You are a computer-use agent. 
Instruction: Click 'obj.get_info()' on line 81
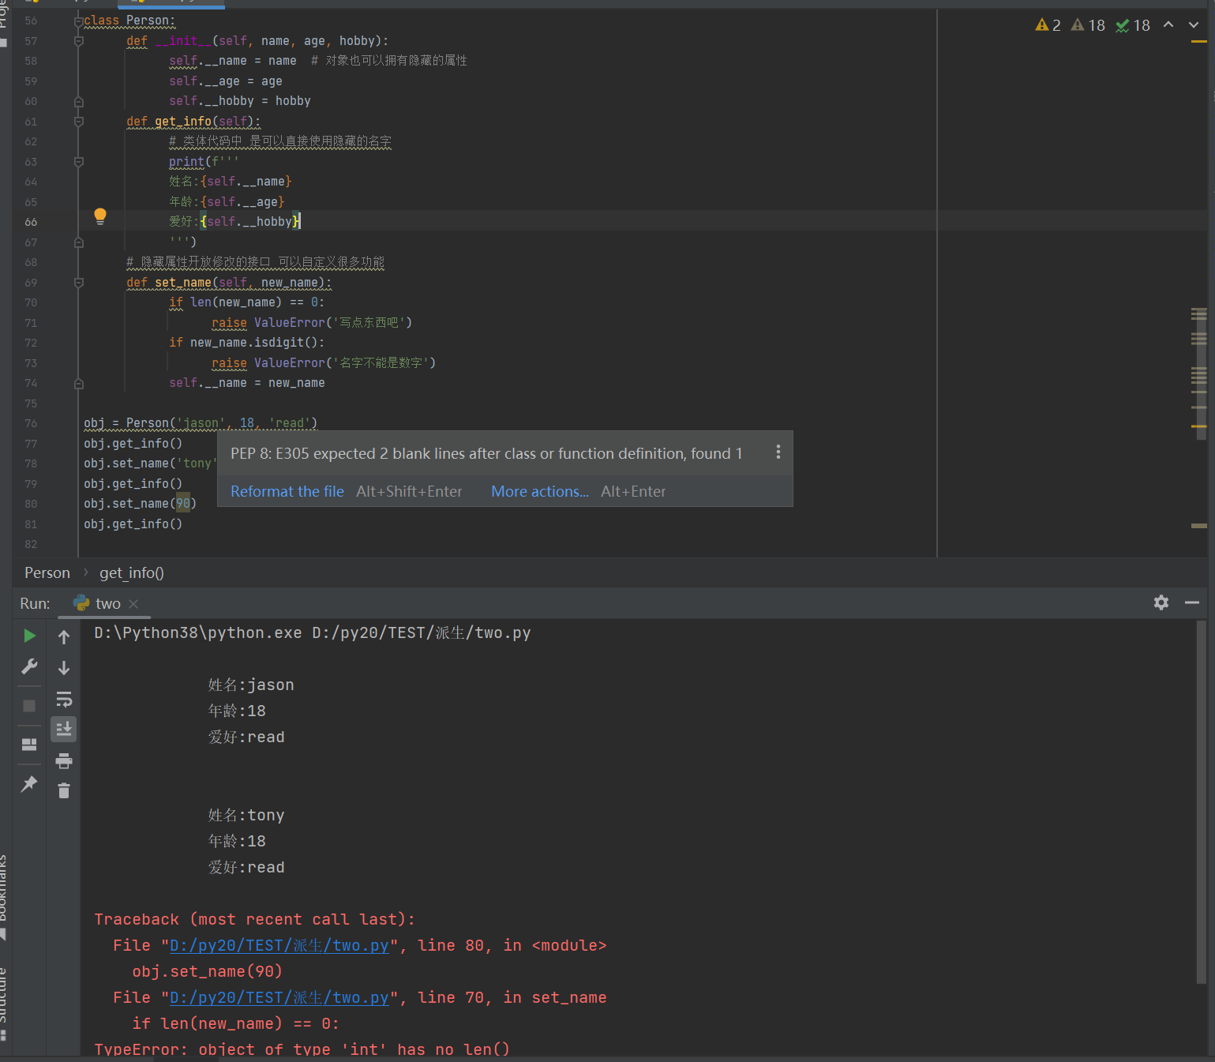(x=133, y=524)
